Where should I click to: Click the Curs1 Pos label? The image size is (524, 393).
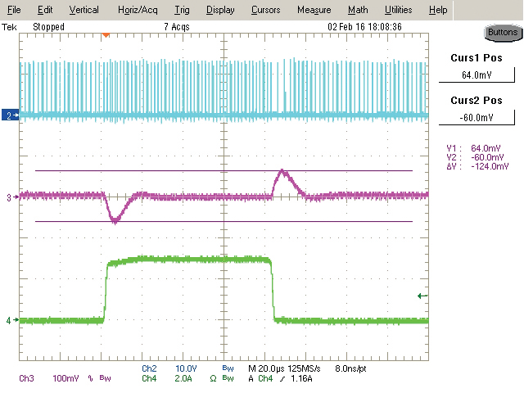point(477,58)
